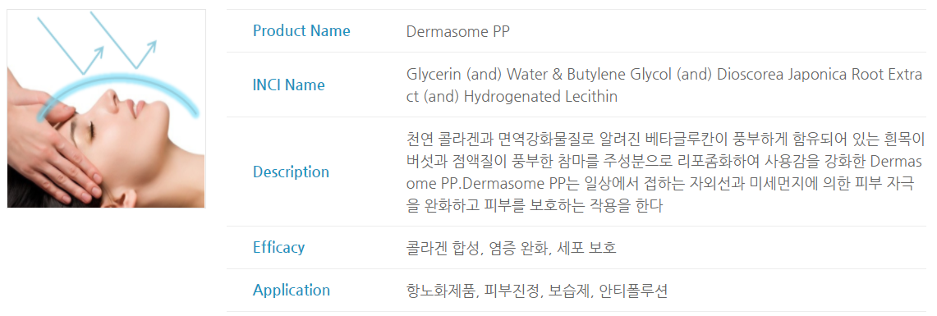Click the Product Name label
The height and width of the screenshot is (316, 937).
(x=301, y=31)
